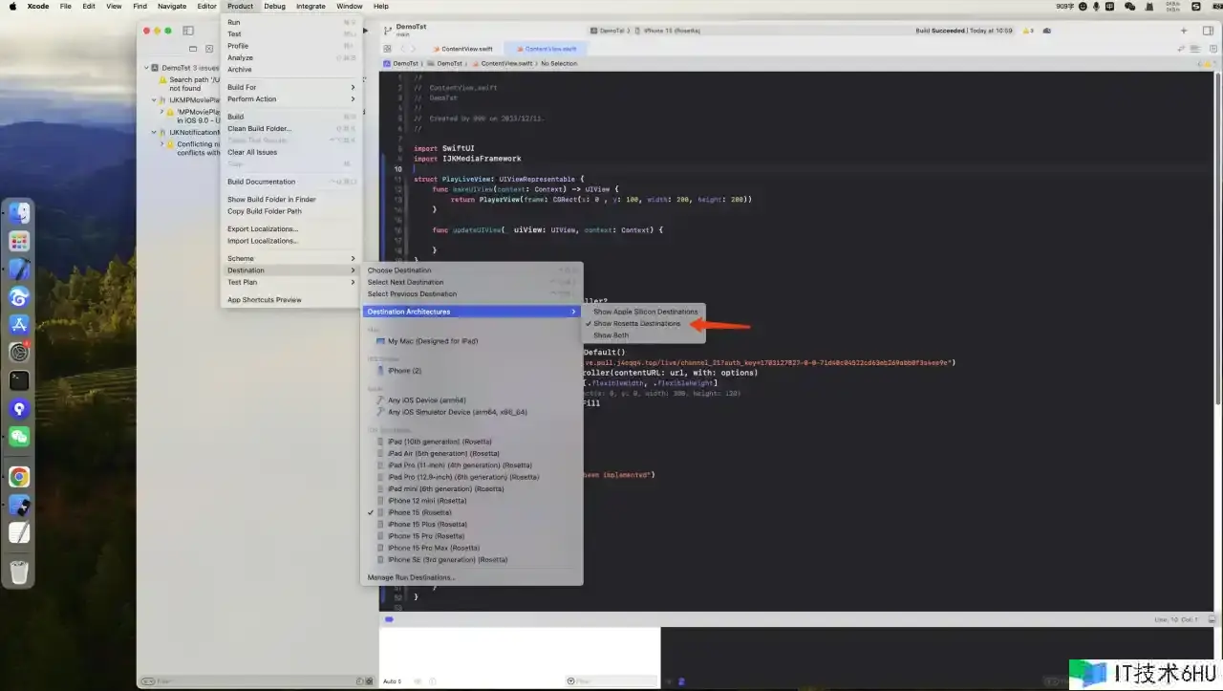Screen dimensions: 1223x691
Task: Choose Clean Build Folder menu item
Action: click(259, 128)
